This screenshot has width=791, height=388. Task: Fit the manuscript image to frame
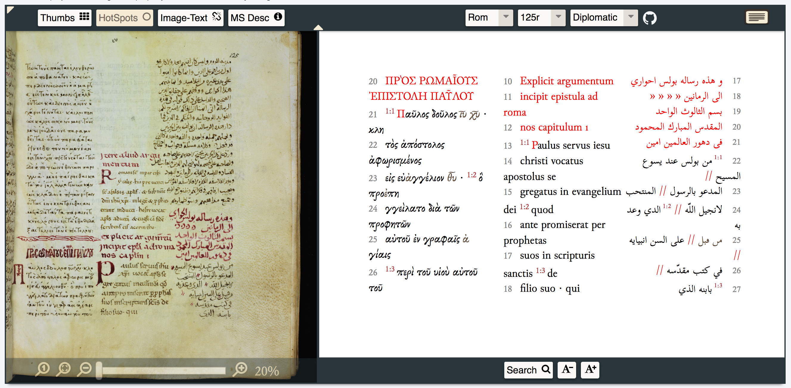[63, 369]
